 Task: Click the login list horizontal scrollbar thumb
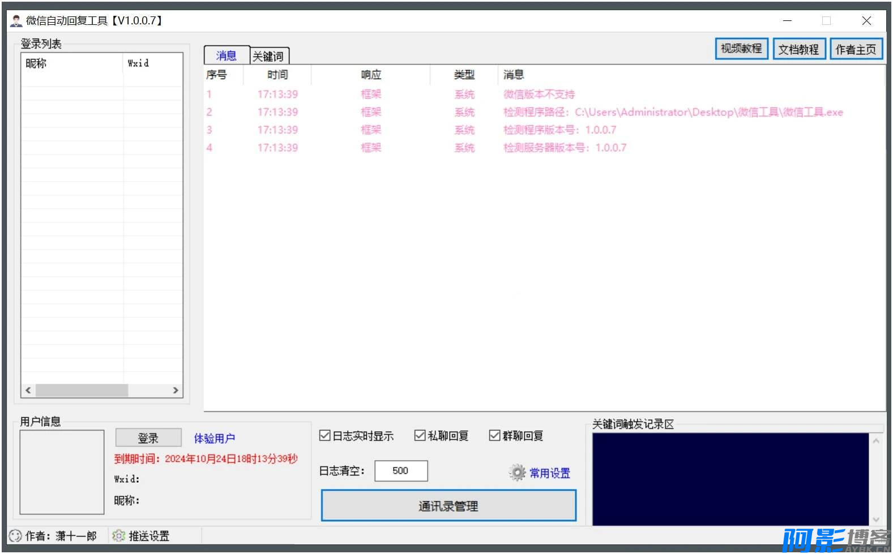[82, 390]
